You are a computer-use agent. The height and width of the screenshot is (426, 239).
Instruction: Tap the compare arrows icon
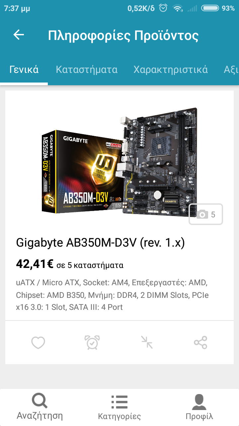pos(146,342)
